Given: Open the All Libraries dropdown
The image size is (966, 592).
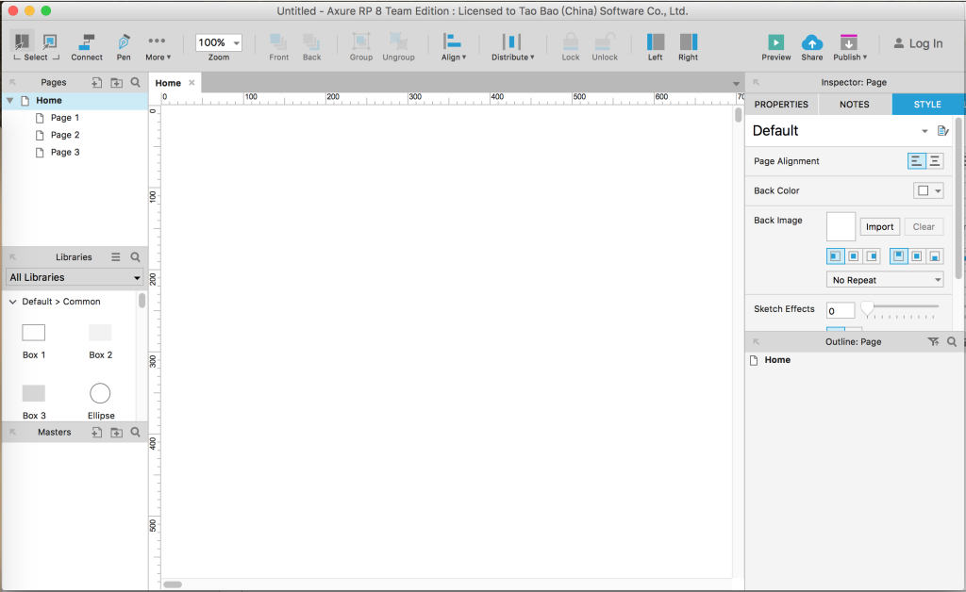Looking at the screenshot, I should point(75,277).
